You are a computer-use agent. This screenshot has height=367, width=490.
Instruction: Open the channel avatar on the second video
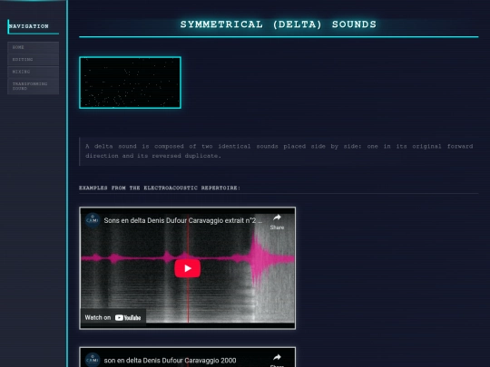(x=93, y=360)
